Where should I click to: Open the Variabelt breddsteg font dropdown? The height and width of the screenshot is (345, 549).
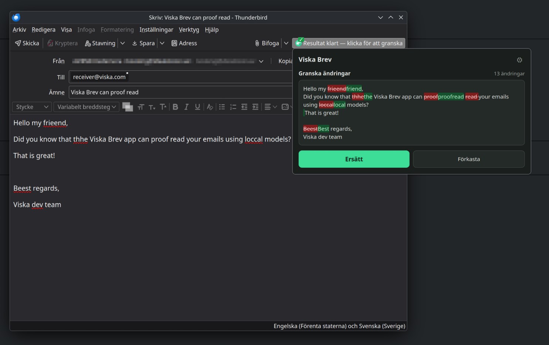87,107
